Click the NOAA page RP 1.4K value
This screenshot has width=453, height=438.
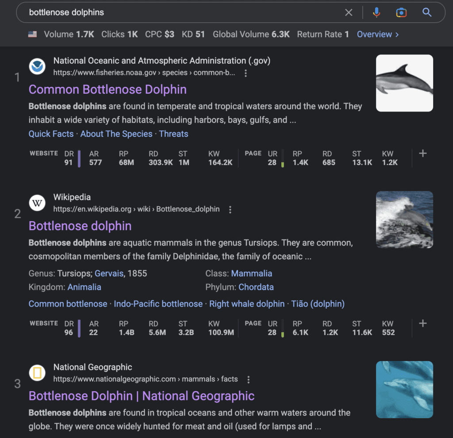[300, 162]
